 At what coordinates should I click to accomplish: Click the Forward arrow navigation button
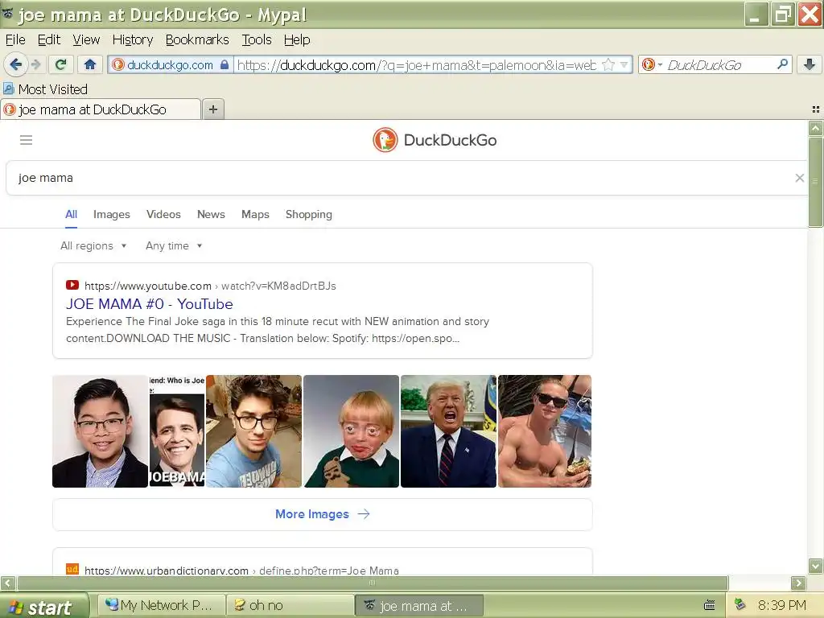[x=35, y=64]
